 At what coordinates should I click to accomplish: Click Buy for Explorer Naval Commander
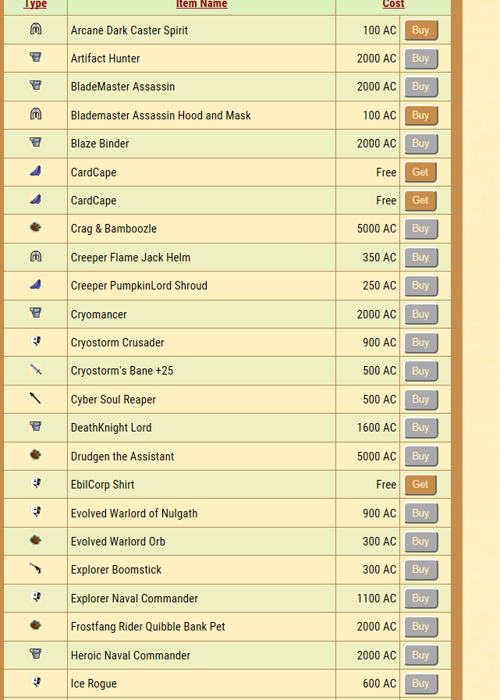[x=420, y=599]
